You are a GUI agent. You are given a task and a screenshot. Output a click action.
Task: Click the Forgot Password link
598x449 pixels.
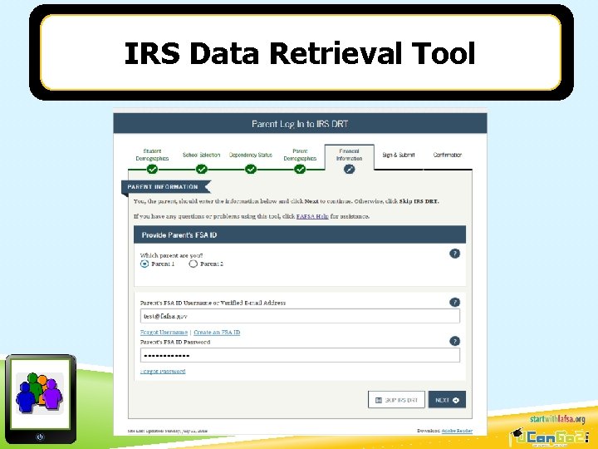click(x=163, y=371)
